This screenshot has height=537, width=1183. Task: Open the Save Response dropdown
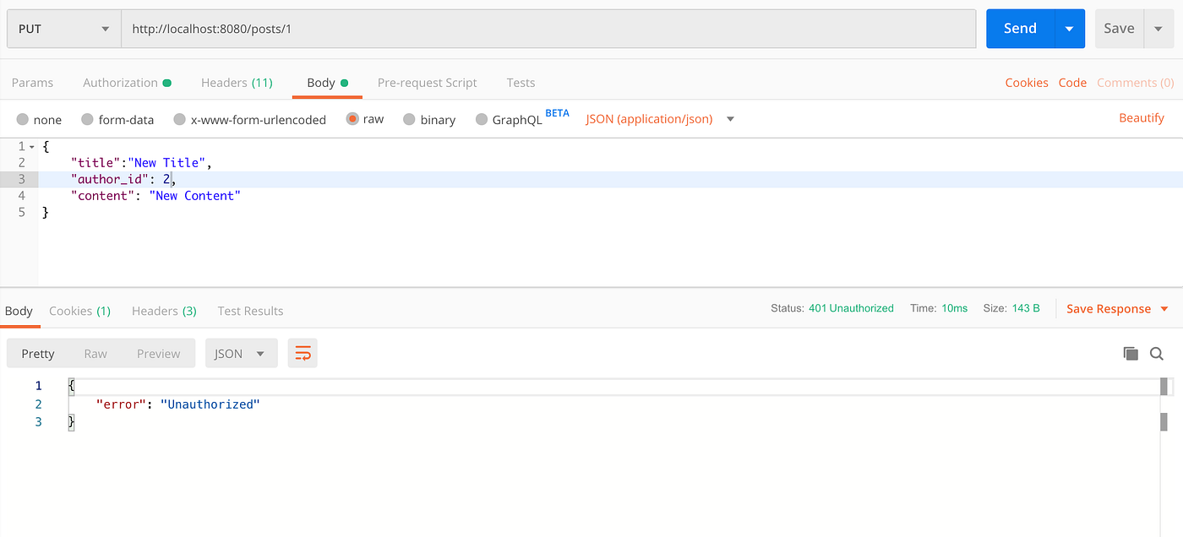click(1117, 309)
